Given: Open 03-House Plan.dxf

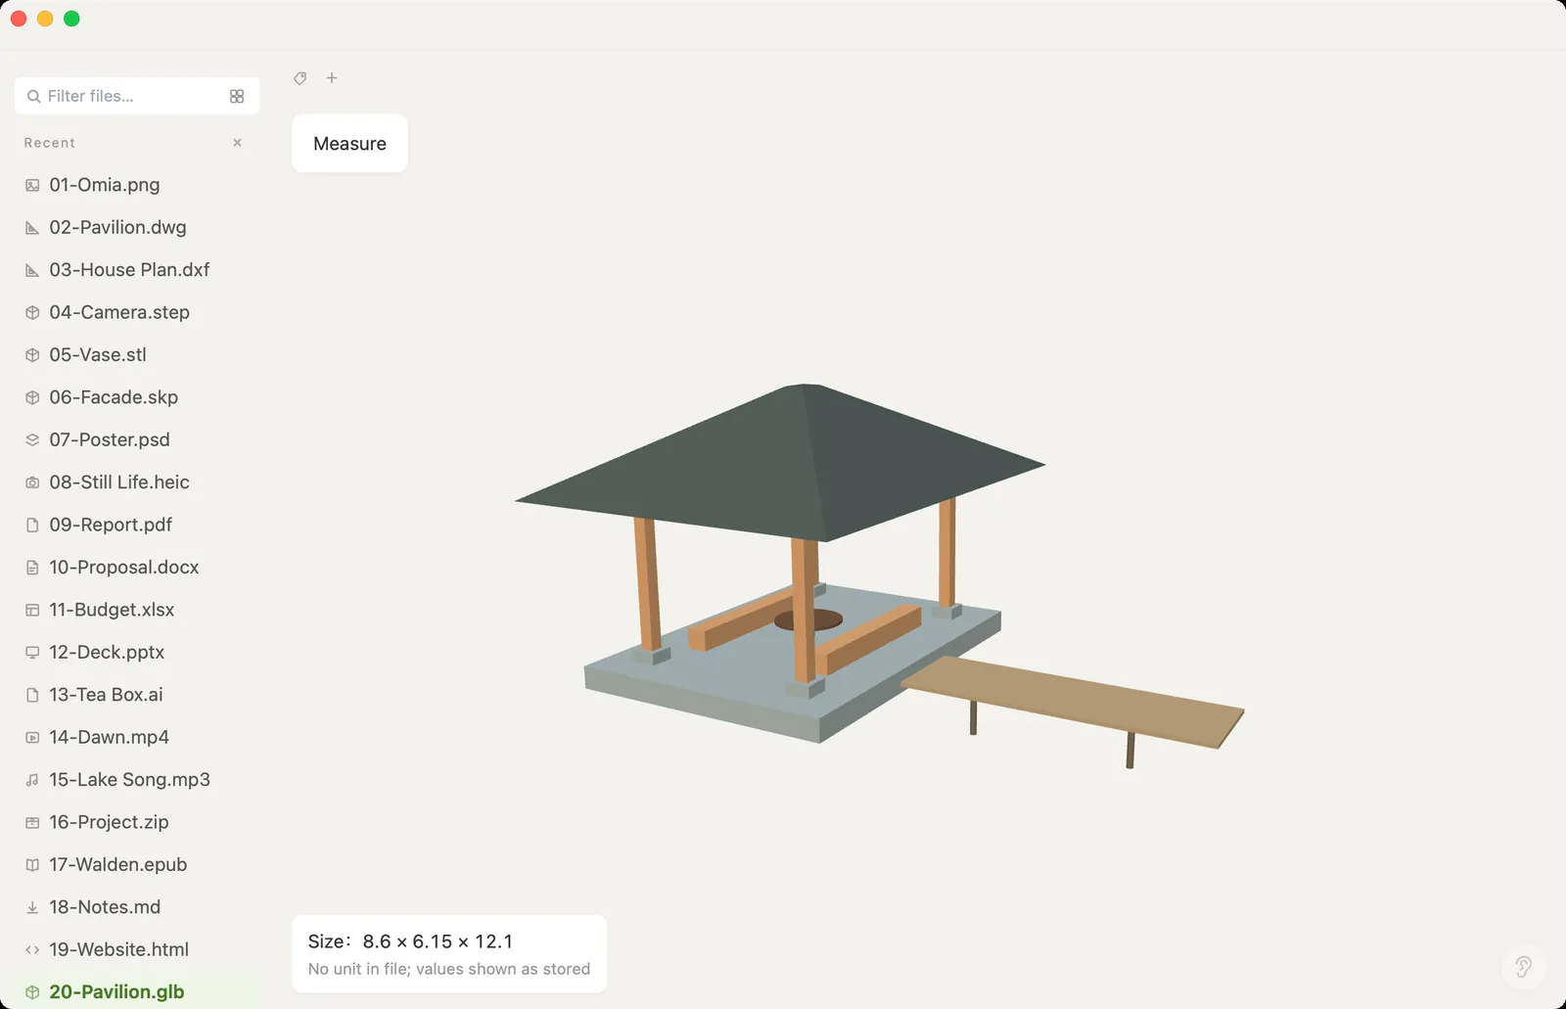Looking at the screenshot, I should point(129,270).
